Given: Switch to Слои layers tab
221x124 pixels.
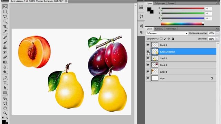Looking at the screenshot, I should (149, 29).
